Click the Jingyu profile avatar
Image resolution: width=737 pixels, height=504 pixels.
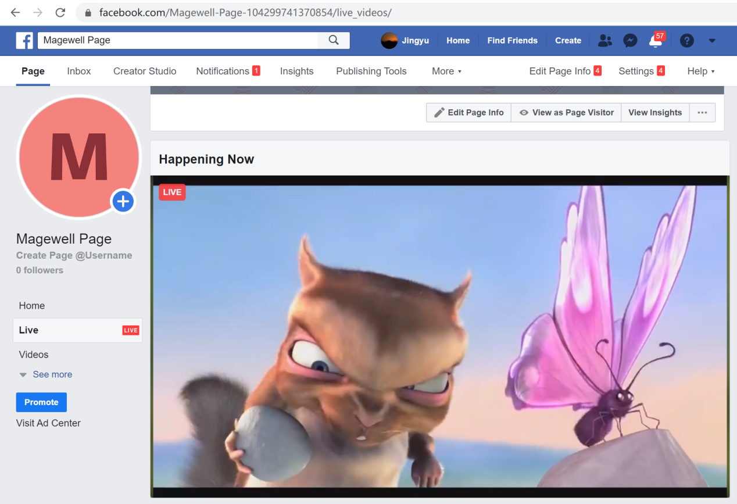tap(389, 41)
